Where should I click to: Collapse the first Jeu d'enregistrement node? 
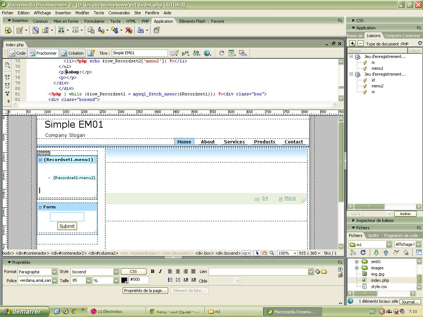(x=351, y=57)
